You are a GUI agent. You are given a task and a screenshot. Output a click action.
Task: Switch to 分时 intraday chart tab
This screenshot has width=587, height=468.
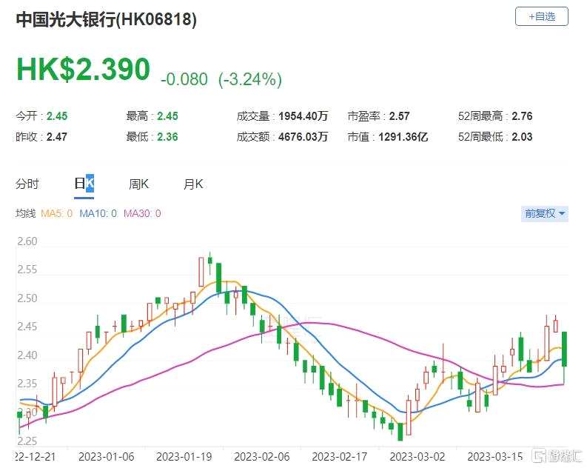pos(27,184)
